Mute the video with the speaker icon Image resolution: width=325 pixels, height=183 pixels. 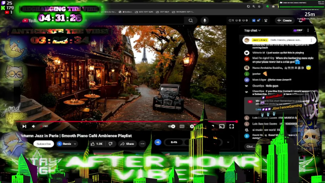coord(34,126)
